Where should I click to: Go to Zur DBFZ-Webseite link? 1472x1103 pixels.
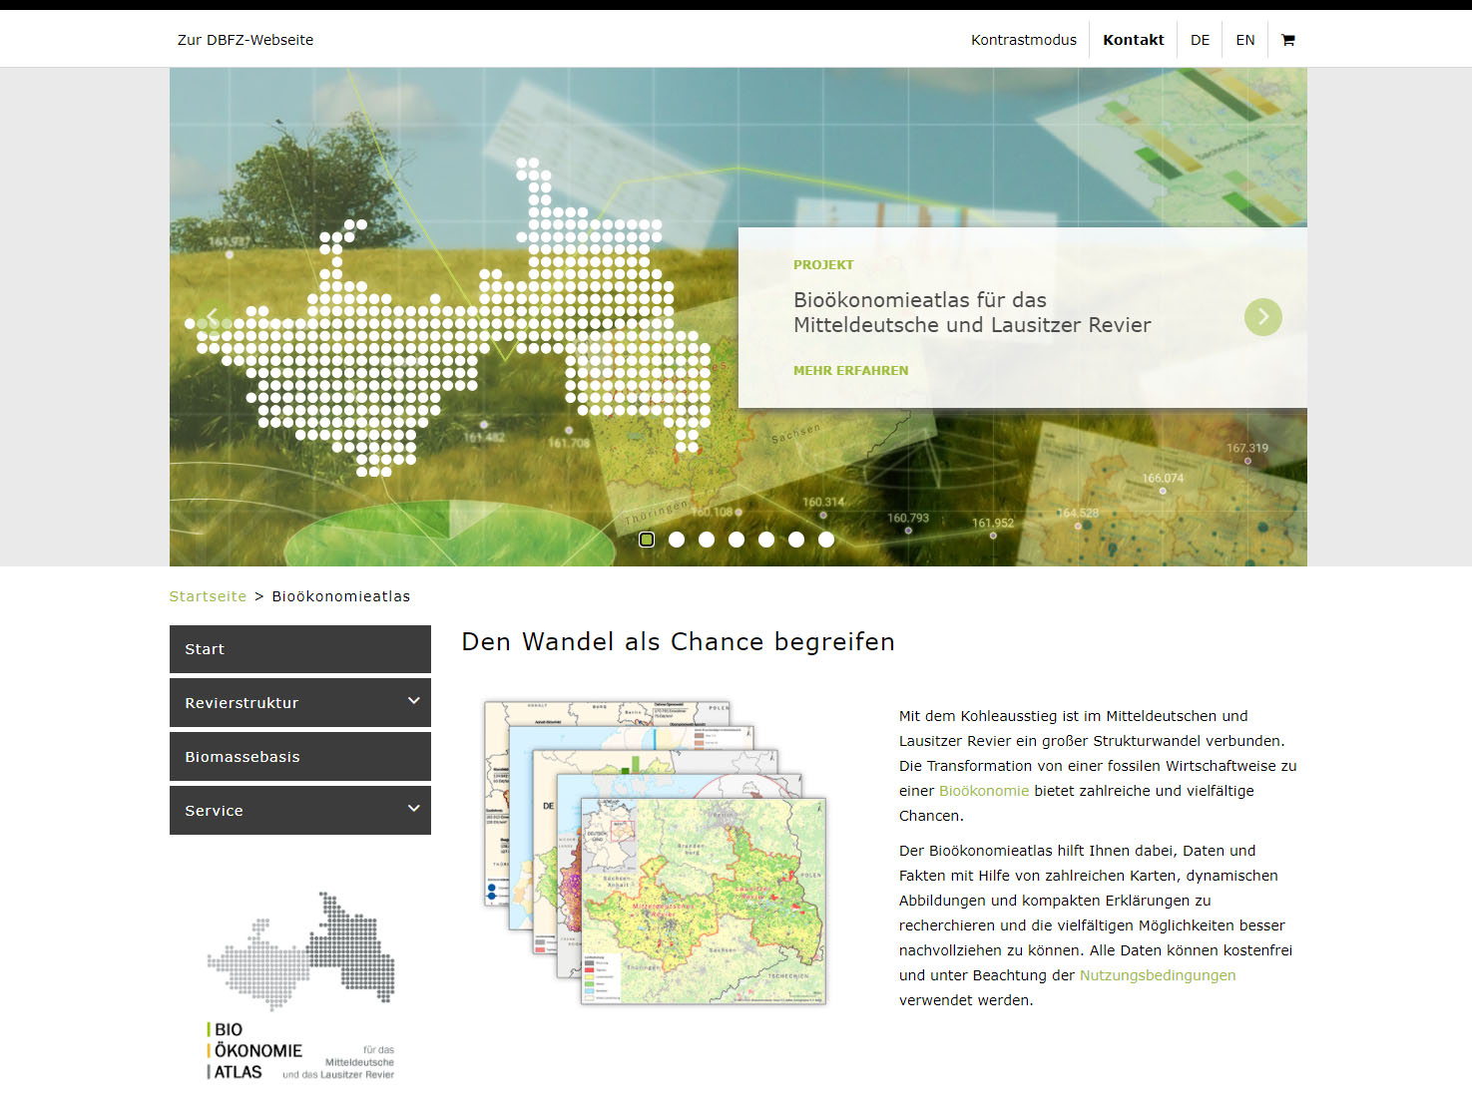click(245, 40)
